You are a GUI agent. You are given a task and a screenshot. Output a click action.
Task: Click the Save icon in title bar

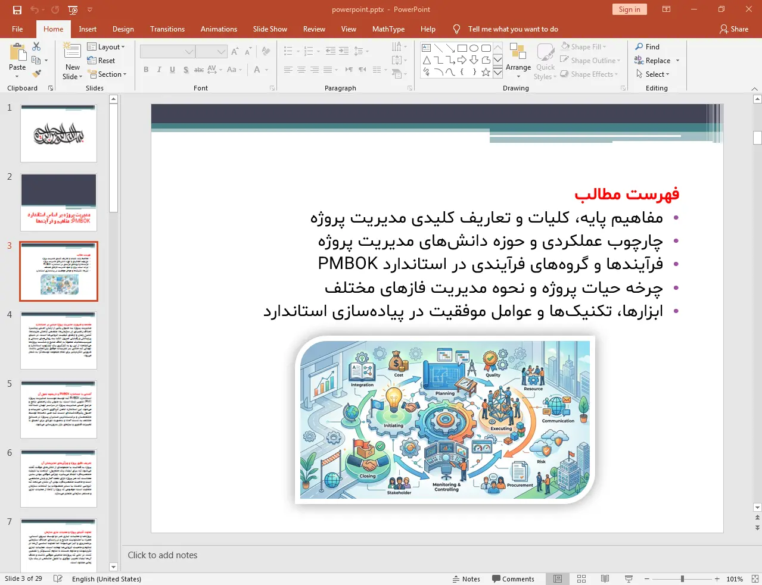17,10
